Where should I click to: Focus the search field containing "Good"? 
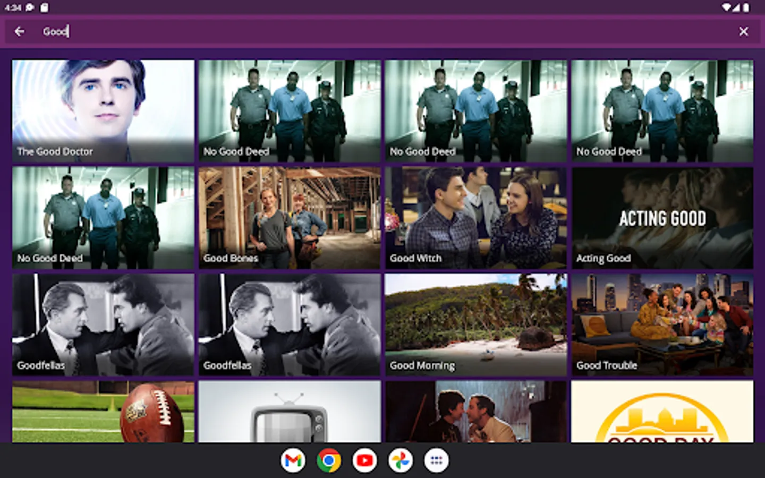tap(382, 32)
